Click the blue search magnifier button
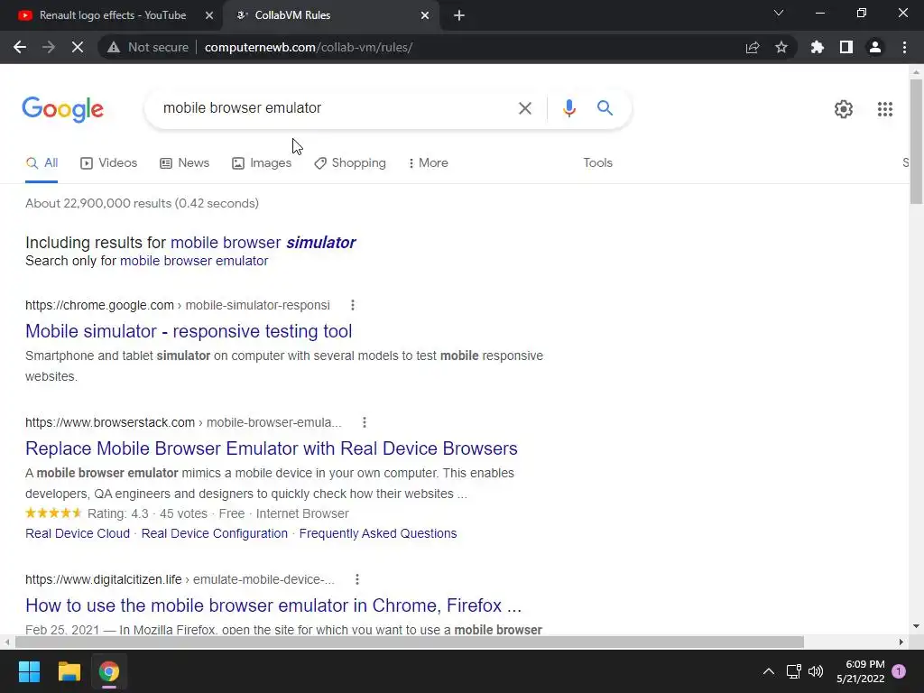The height and width of the screenshot is (693, 924). [605, 108]
